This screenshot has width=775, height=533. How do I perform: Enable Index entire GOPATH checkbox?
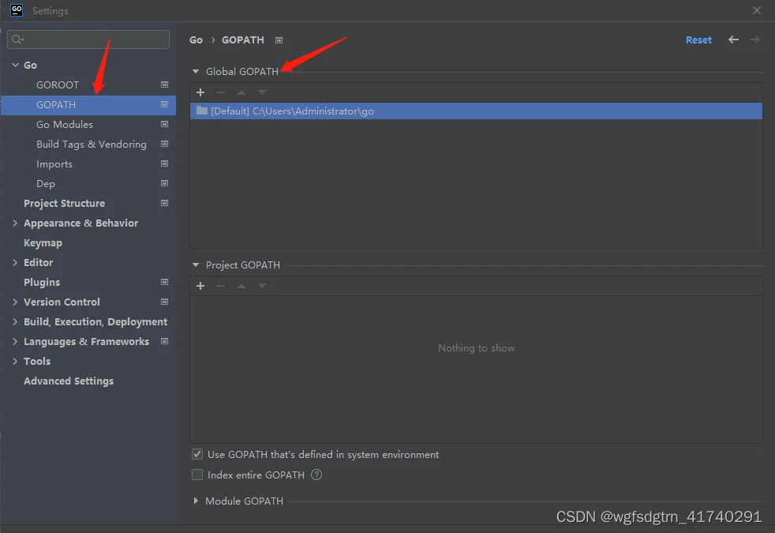197,475
